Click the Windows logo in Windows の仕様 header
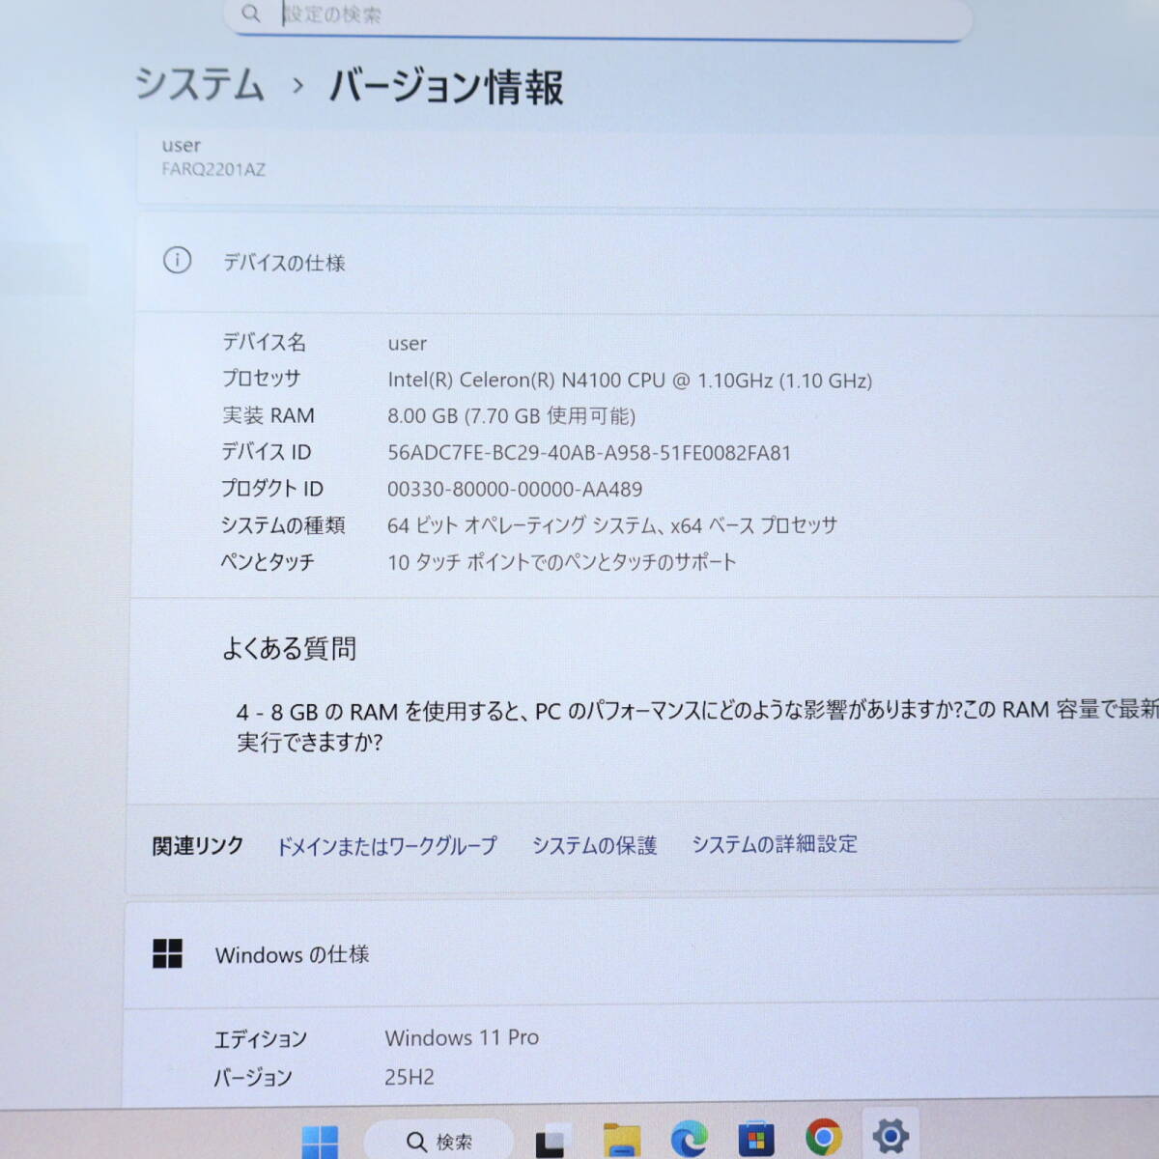The height and width of the screenshot is (1159, 1159). pos(167,954)
